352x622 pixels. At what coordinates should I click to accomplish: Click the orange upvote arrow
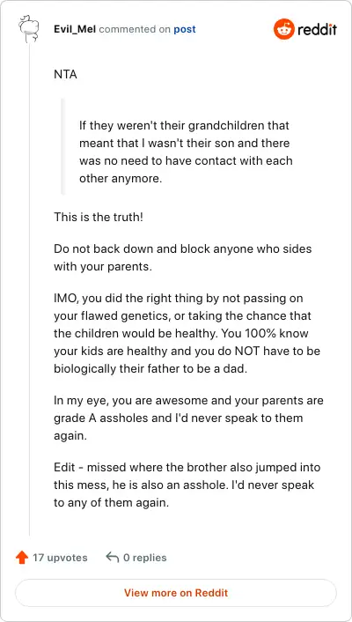(22, 558)
